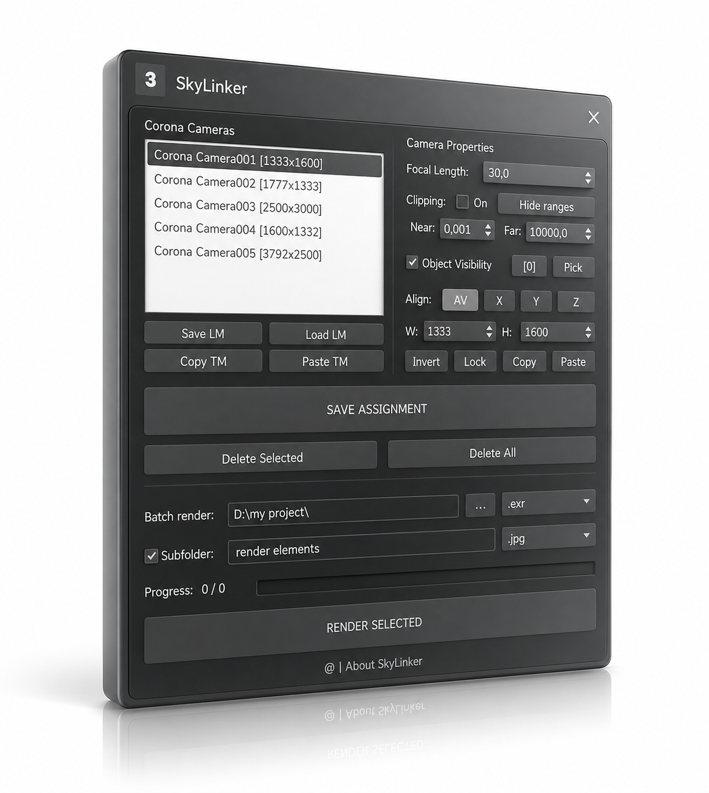This screenshot has height=793, width=709.
Task: Click the Hide ranges button
Action: coord(546,206)
